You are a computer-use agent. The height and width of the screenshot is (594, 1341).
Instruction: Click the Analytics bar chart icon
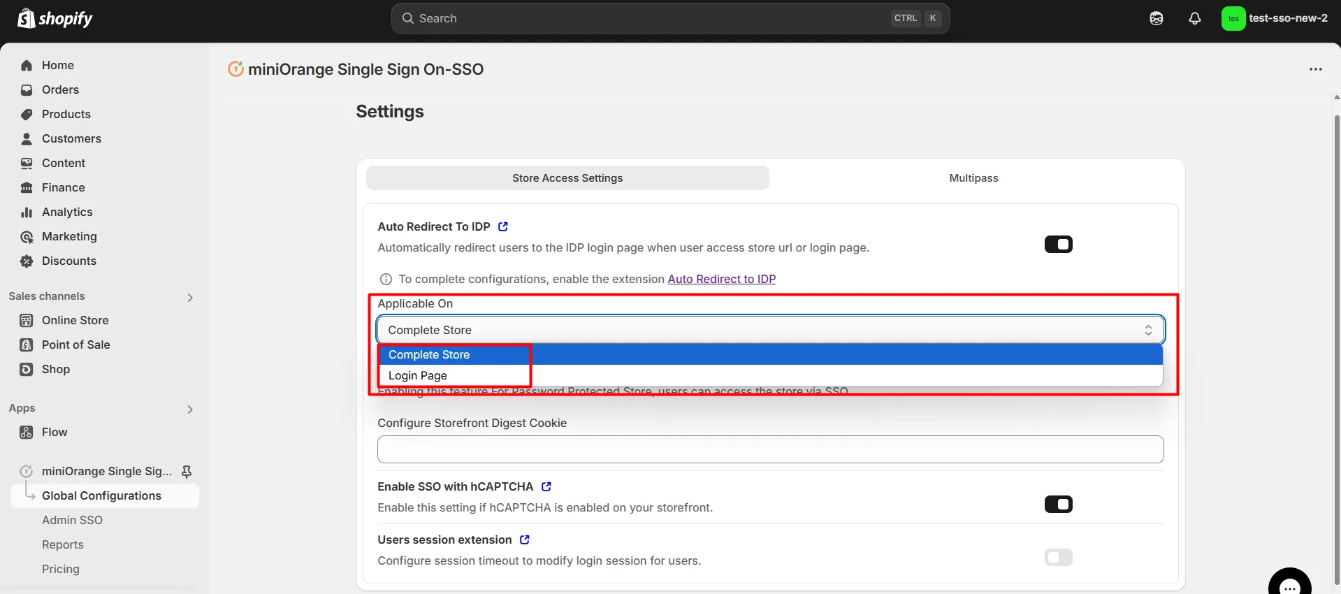coord(27,212)
